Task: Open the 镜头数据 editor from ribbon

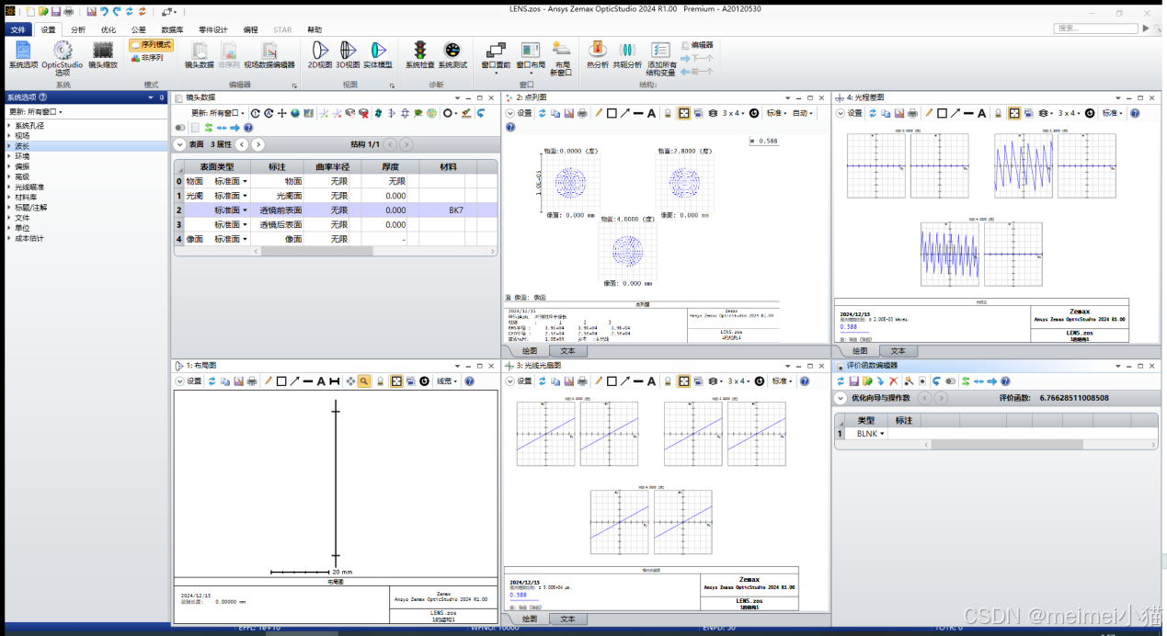Action: tap(199, 55)
